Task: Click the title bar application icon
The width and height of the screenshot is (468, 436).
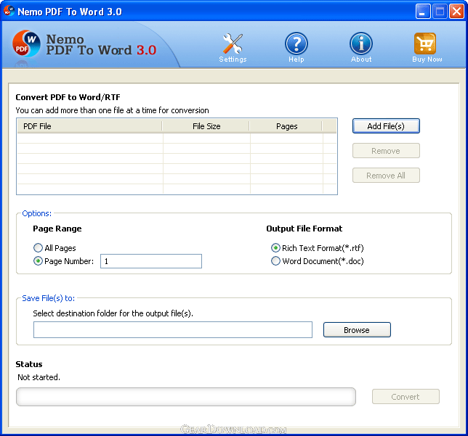Action: coord(9,11)
